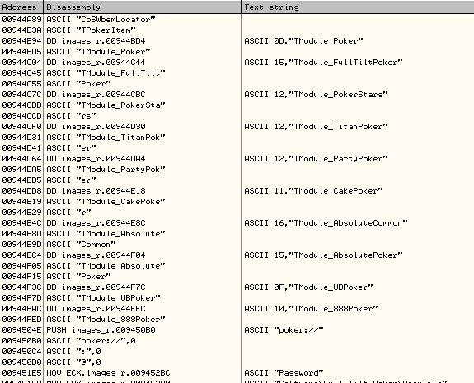The height and width of the screenshot is (383, 474).
Task: Select DD images_r.00944F04 entry
Action: [x=96, y=255]
